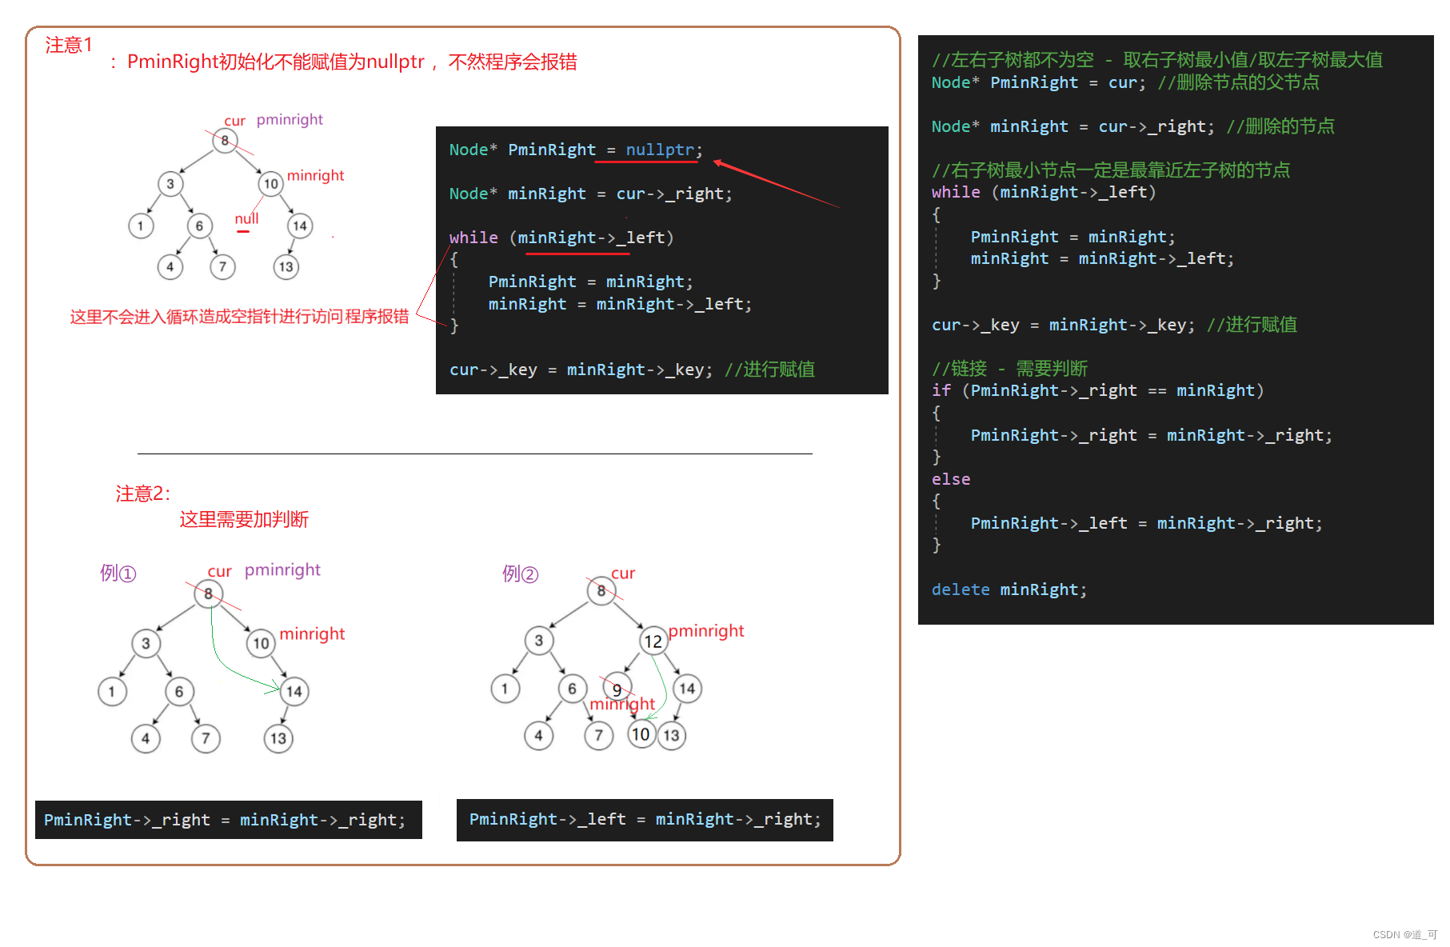Click node 1 in the 注意1 tree

(141, 226)
